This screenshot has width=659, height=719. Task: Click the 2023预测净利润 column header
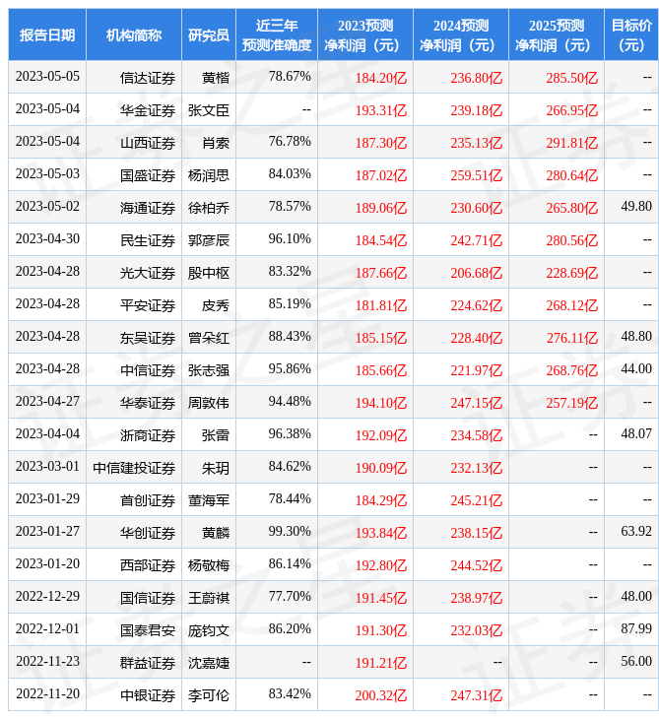[x=365, y=34]
